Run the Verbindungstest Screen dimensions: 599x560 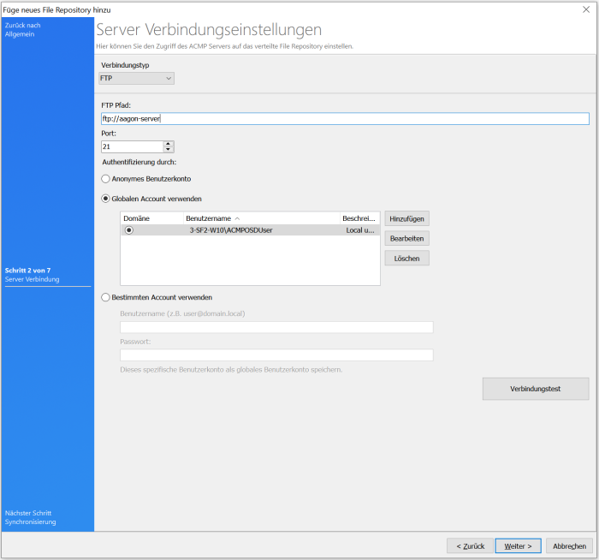tap(535, 389)
